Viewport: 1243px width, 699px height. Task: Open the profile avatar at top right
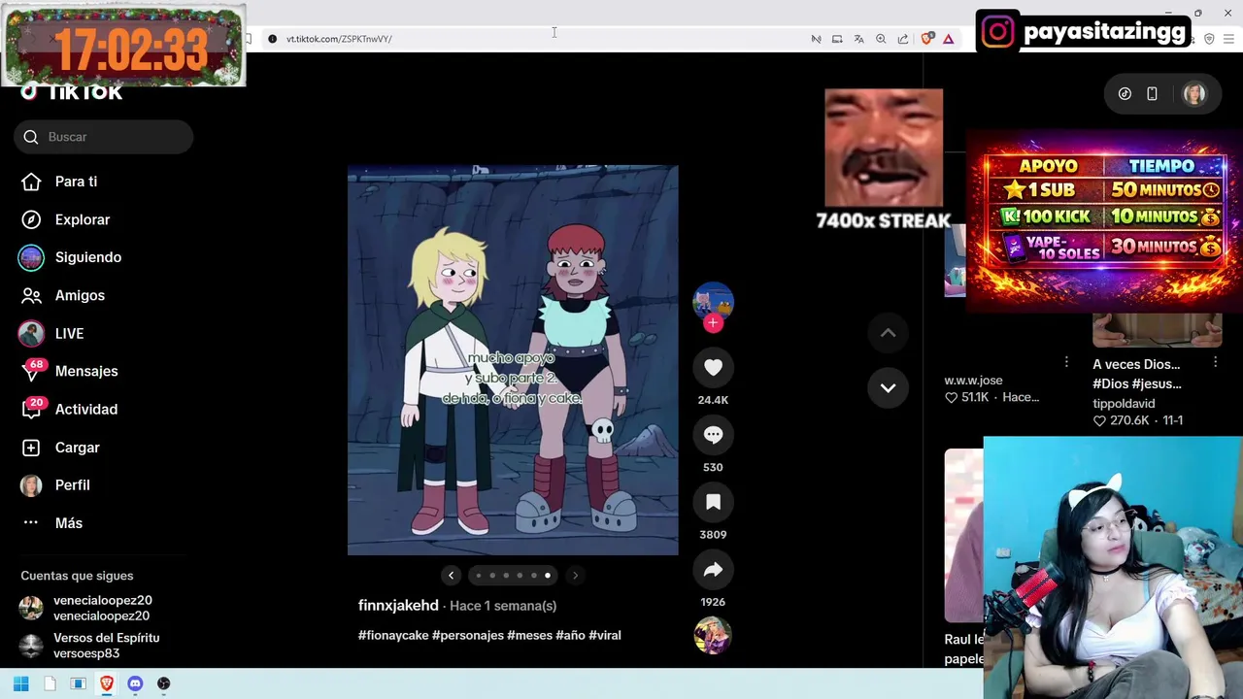pyautogui.click(x=1193, y=94)
